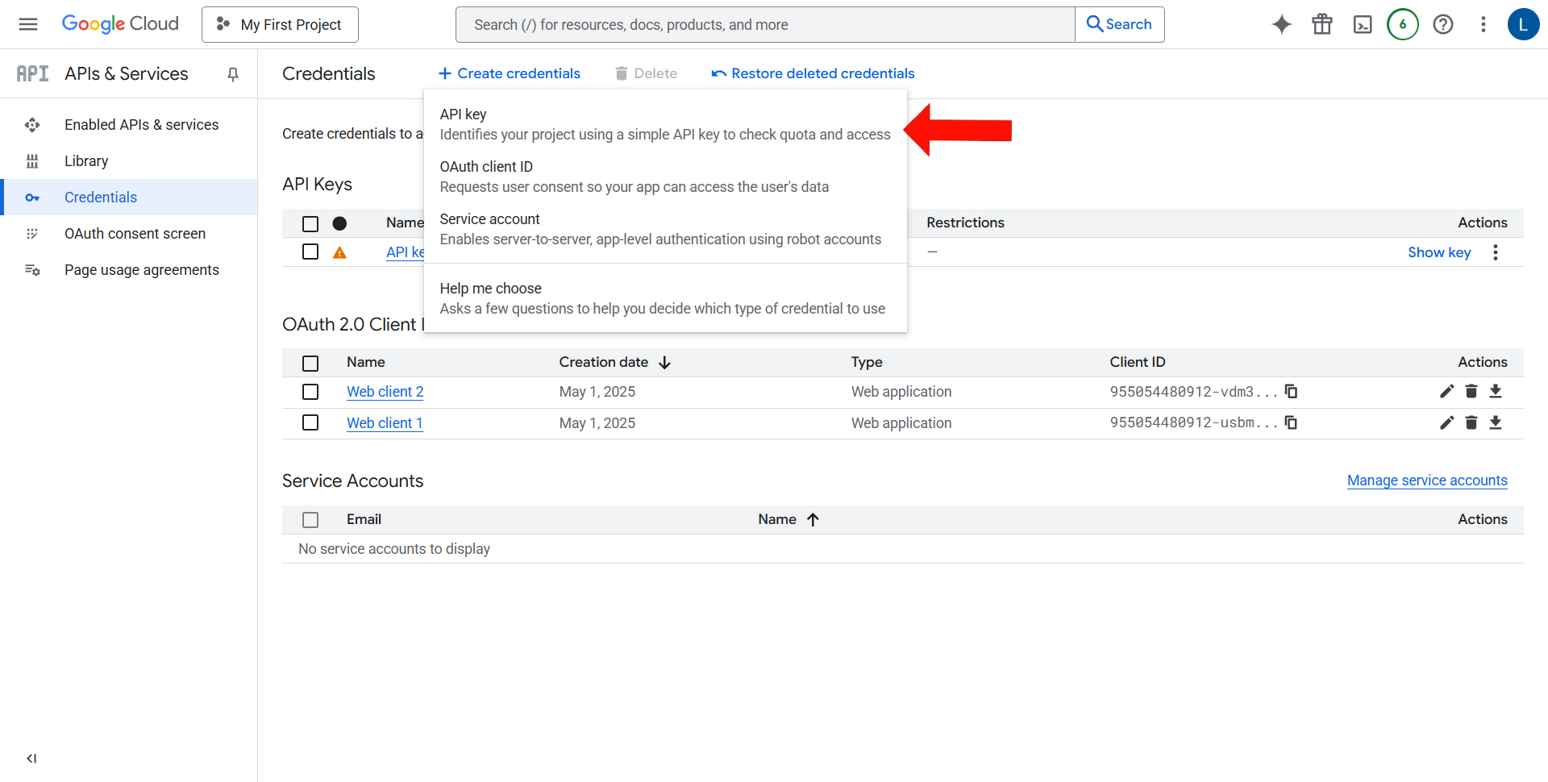Activate Cloud Shell terminal icon

[1363, 24]
